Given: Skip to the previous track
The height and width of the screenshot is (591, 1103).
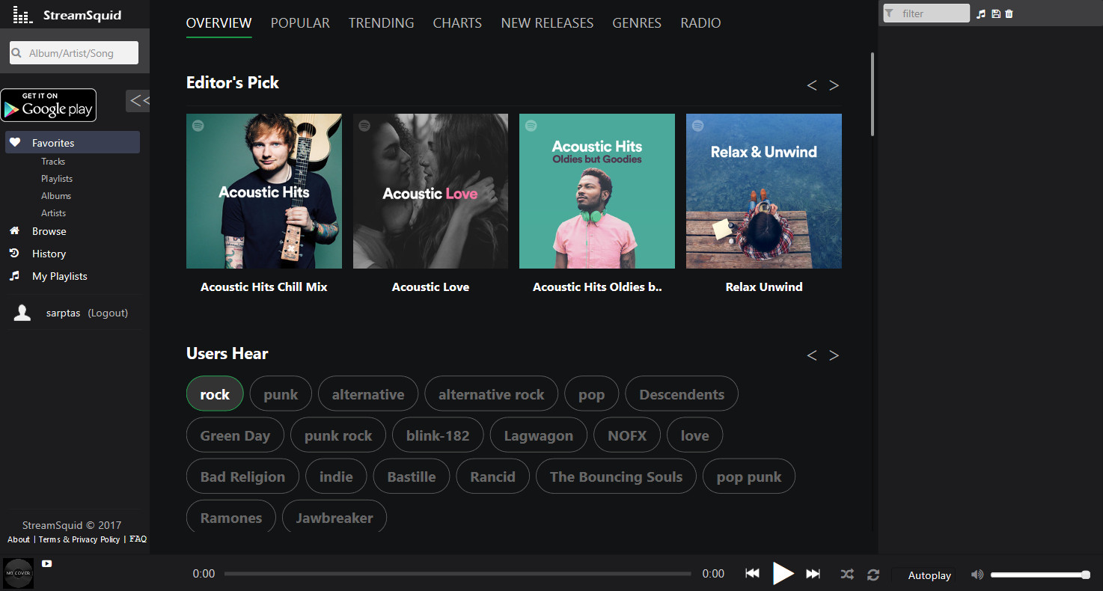Looking at the screenshot, I should 753,573.
